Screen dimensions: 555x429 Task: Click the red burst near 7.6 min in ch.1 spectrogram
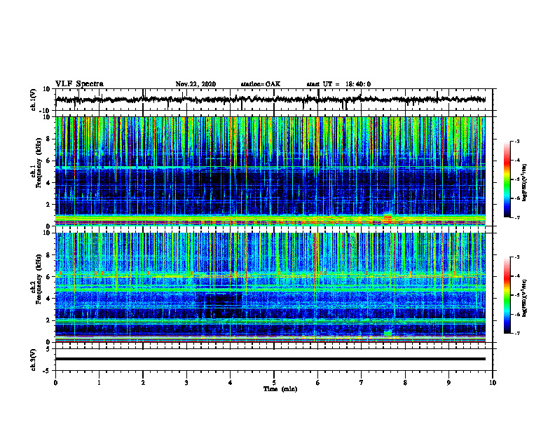click(x=388, y=219)
